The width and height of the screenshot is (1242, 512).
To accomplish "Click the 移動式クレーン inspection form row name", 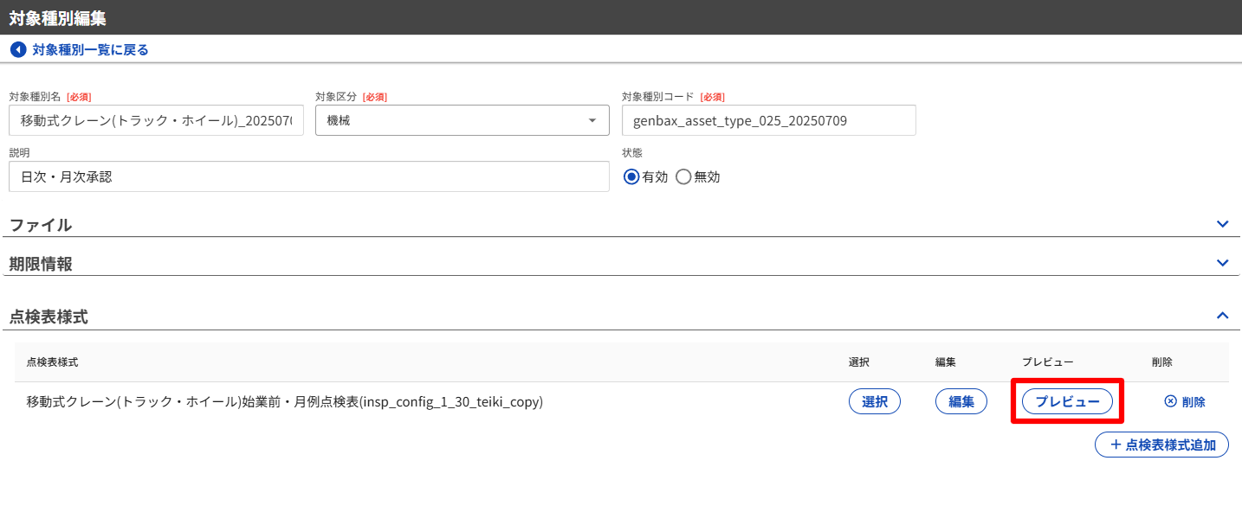I will [x=284, y=402].
